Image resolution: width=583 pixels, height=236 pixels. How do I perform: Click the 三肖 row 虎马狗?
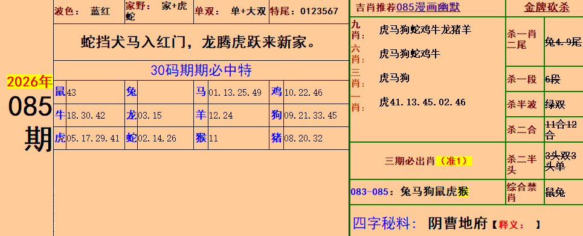click(x=394, y=78)
